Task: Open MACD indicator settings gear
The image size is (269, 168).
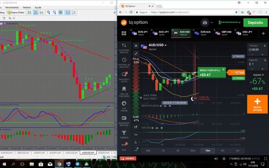Action: tap(161, 106)
